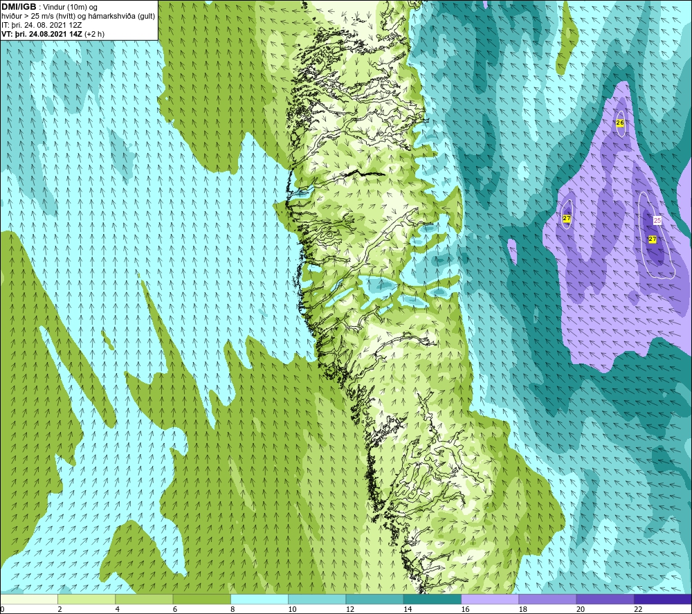Screen dimensions: 692x614
Task: Pick the light lavender 16–18 legend color
Action: pyautogui.click(x=490, y=599)
